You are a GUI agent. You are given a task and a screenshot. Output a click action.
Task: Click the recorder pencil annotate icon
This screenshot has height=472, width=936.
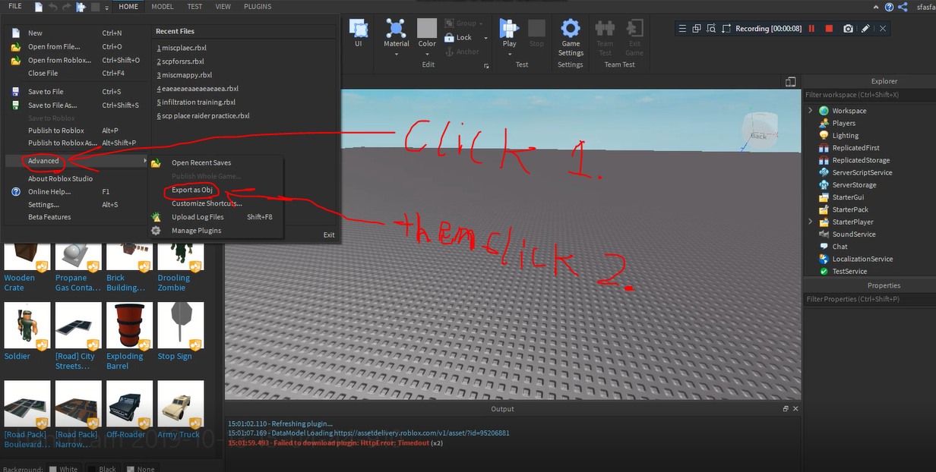click(865, 28)
